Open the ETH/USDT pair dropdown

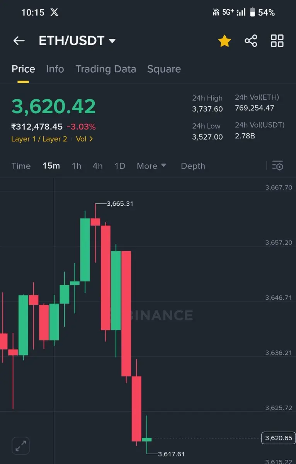tap(77, 41)
